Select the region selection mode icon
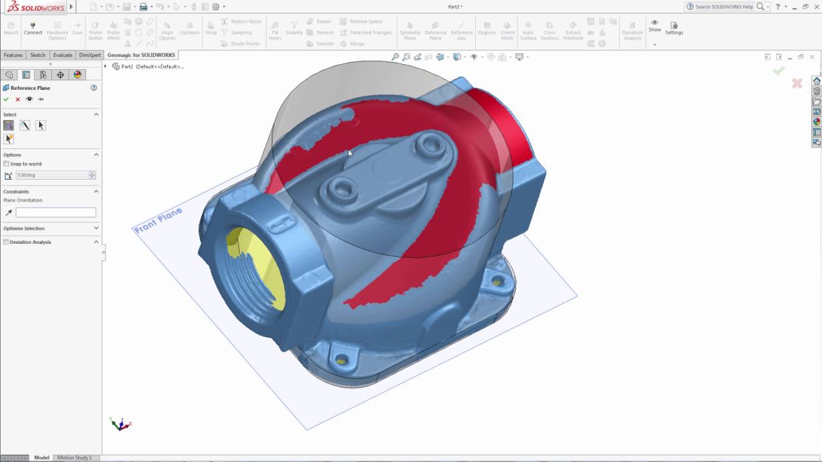This screenshot has width=822, height=462. [x=8, y=126]
